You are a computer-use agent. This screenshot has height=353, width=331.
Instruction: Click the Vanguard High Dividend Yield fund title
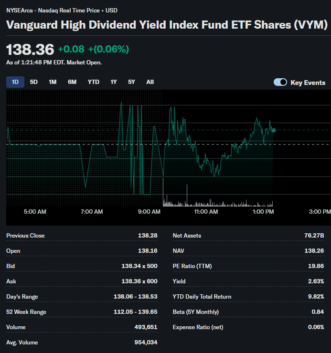click(167, 24)
